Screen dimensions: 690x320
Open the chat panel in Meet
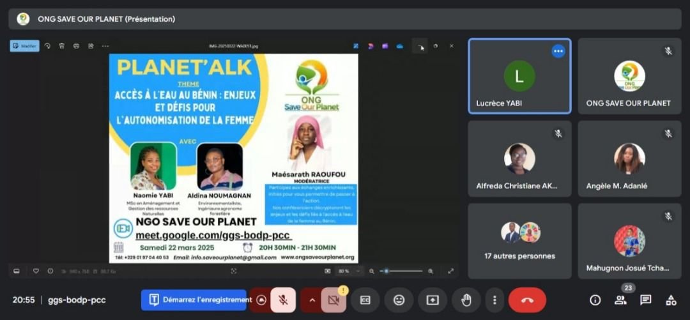click(645, 300)
